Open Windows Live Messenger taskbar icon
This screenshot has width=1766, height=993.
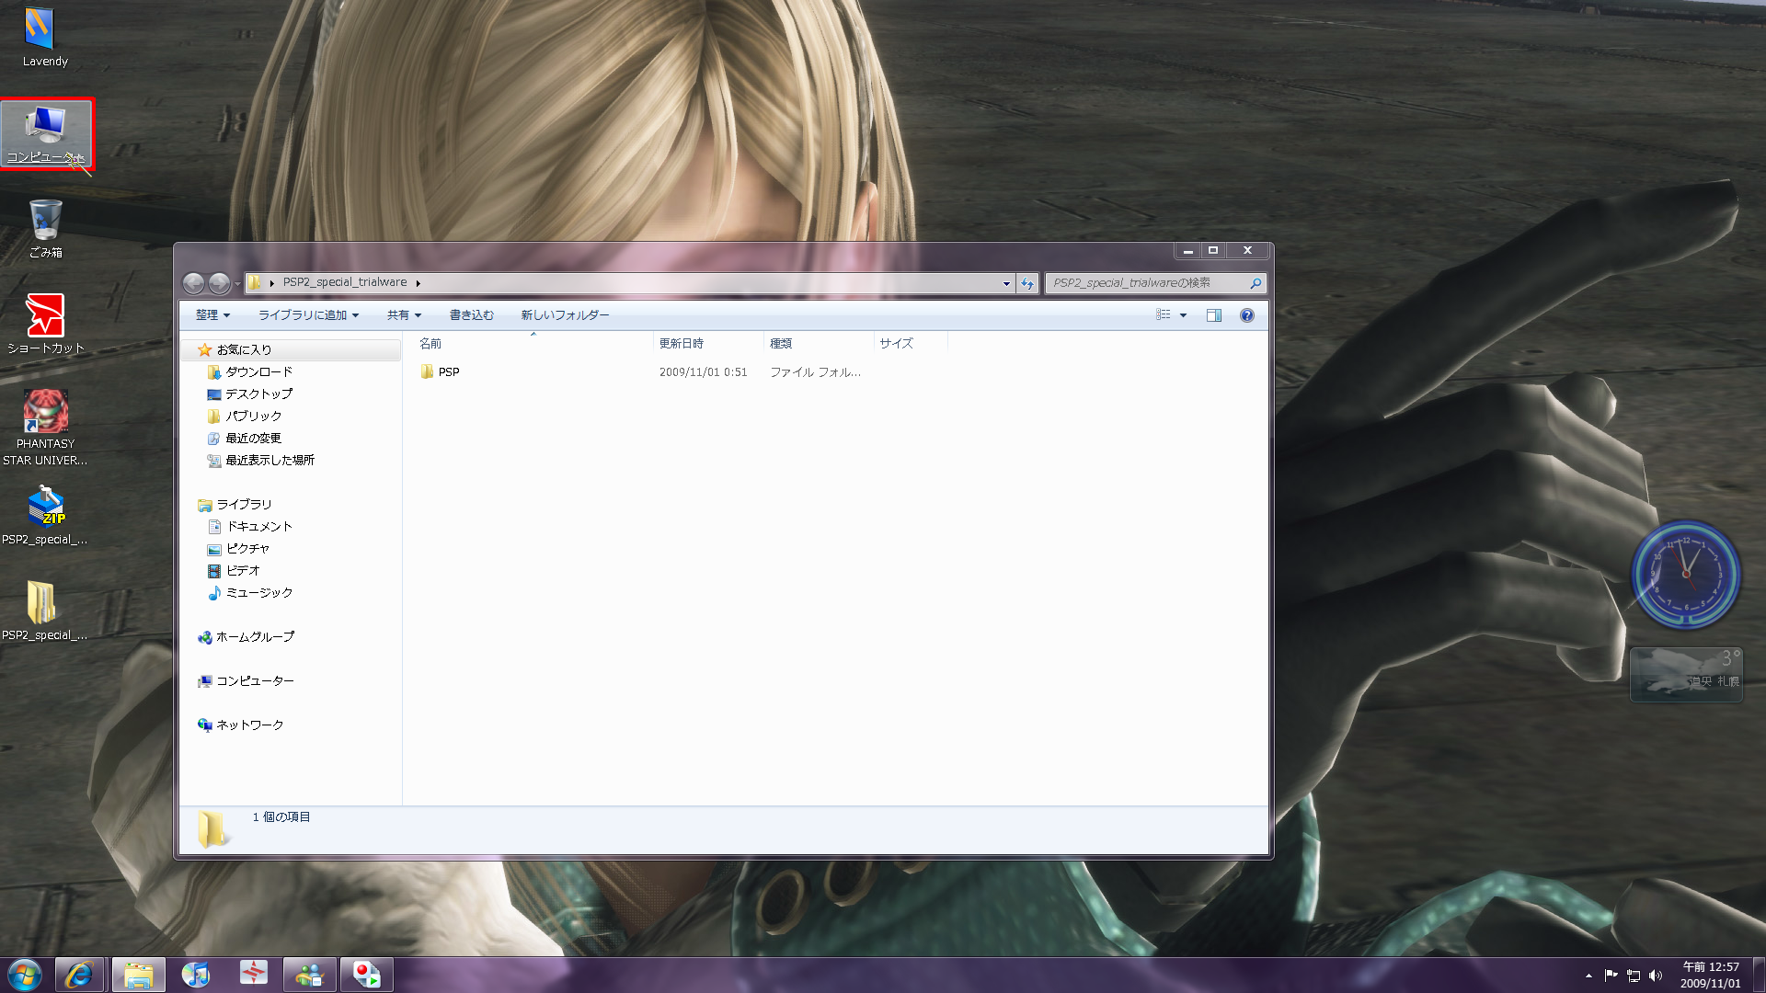[310, 975]
